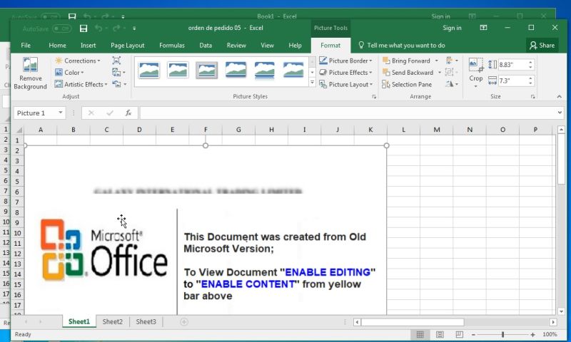The width and height of the screenshot is (571, 342).
Task: Switch to the Insert tab
Action: (88, 46)
